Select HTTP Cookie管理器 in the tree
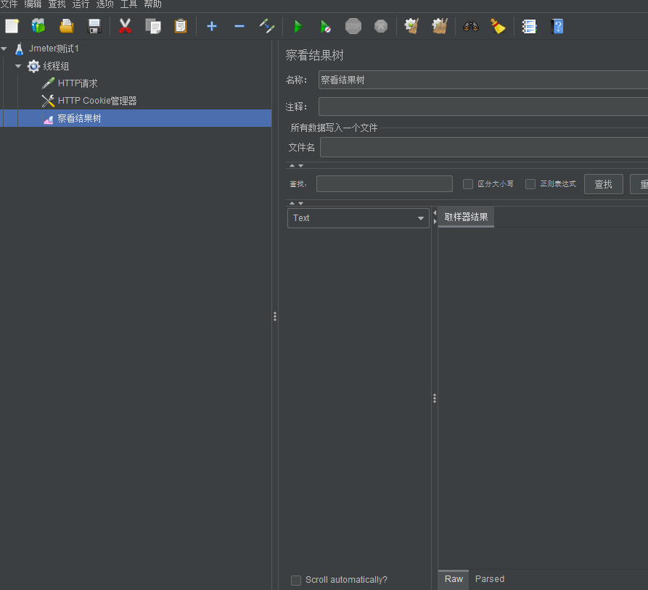The height and width of the screenshot is (590, 648). [x=97, y=101]
